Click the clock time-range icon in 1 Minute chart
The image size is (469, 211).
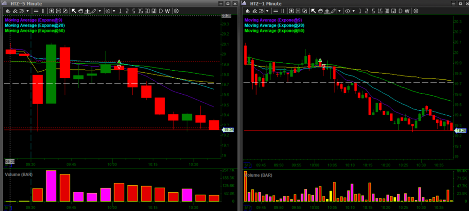348,10
